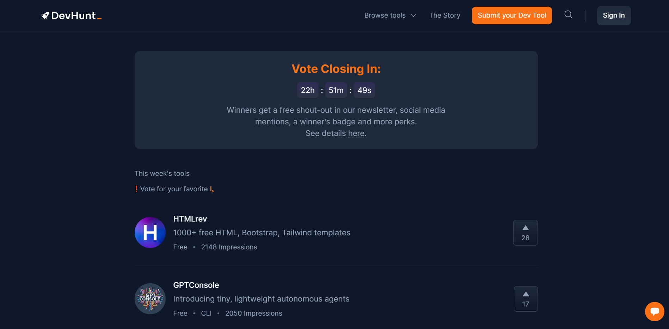This screenshot has width=669, height=329.
Task: Click HTMLrev description about free templates
Action: (x=262, y=232)
